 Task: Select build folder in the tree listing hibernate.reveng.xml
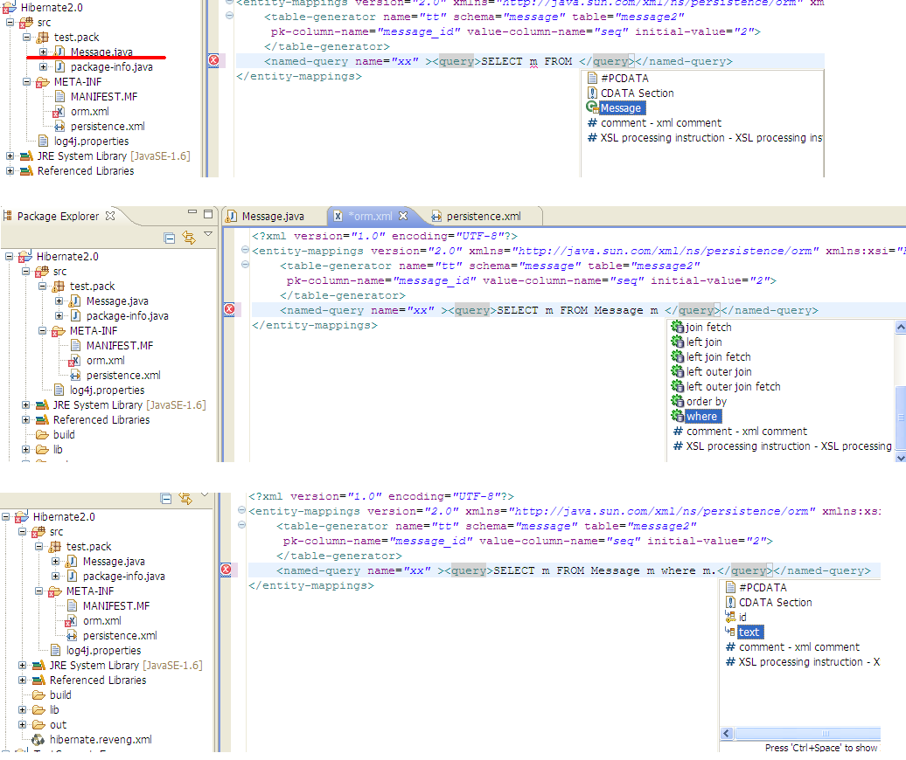click(60, 695)
